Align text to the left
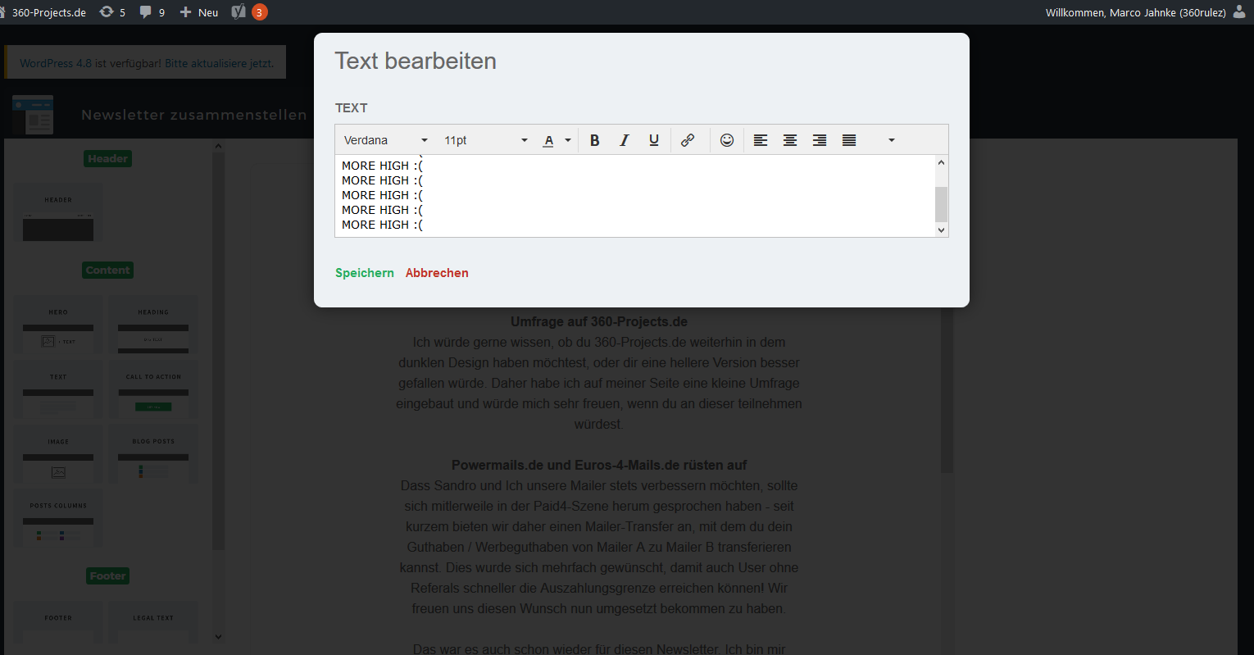 pos(761,140)
